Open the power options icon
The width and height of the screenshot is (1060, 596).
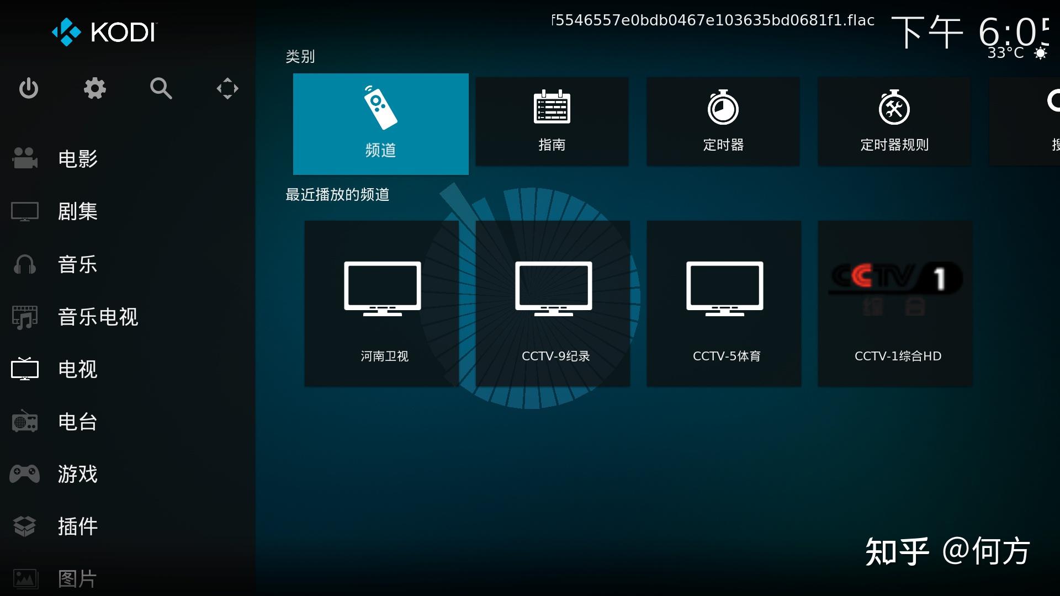[29, 88]
